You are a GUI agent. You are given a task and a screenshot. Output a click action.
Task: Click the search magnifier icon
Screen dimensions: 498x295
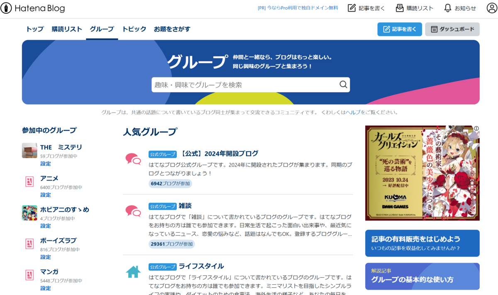click(343, 85)
